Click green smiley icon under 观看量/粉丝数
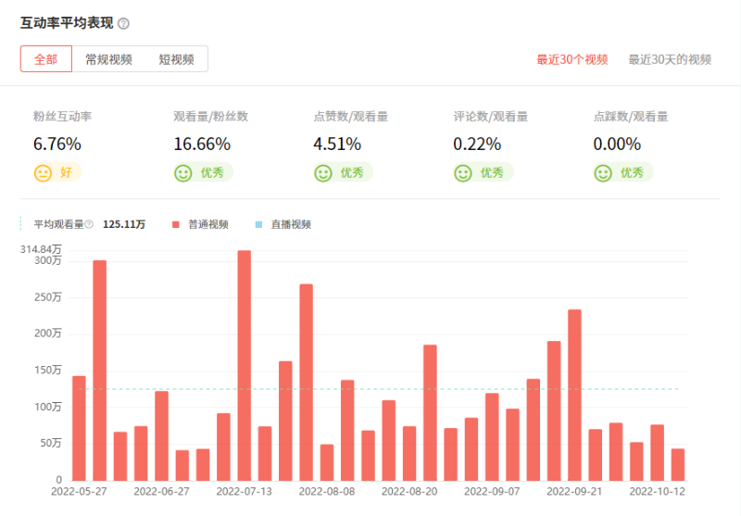 182,172
